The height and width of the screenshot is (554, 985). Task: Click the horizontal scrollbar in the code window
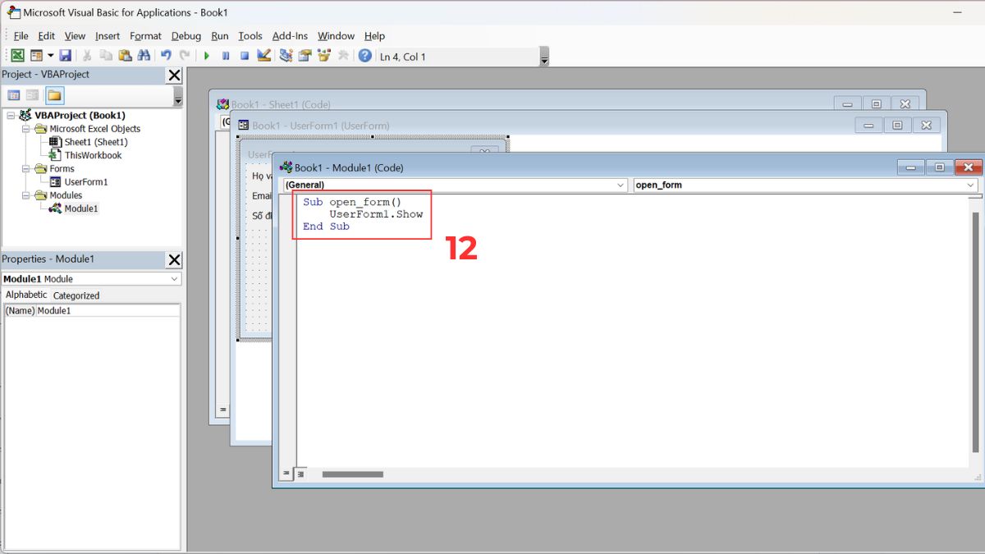pyautogui.click(x=353, y=474)
